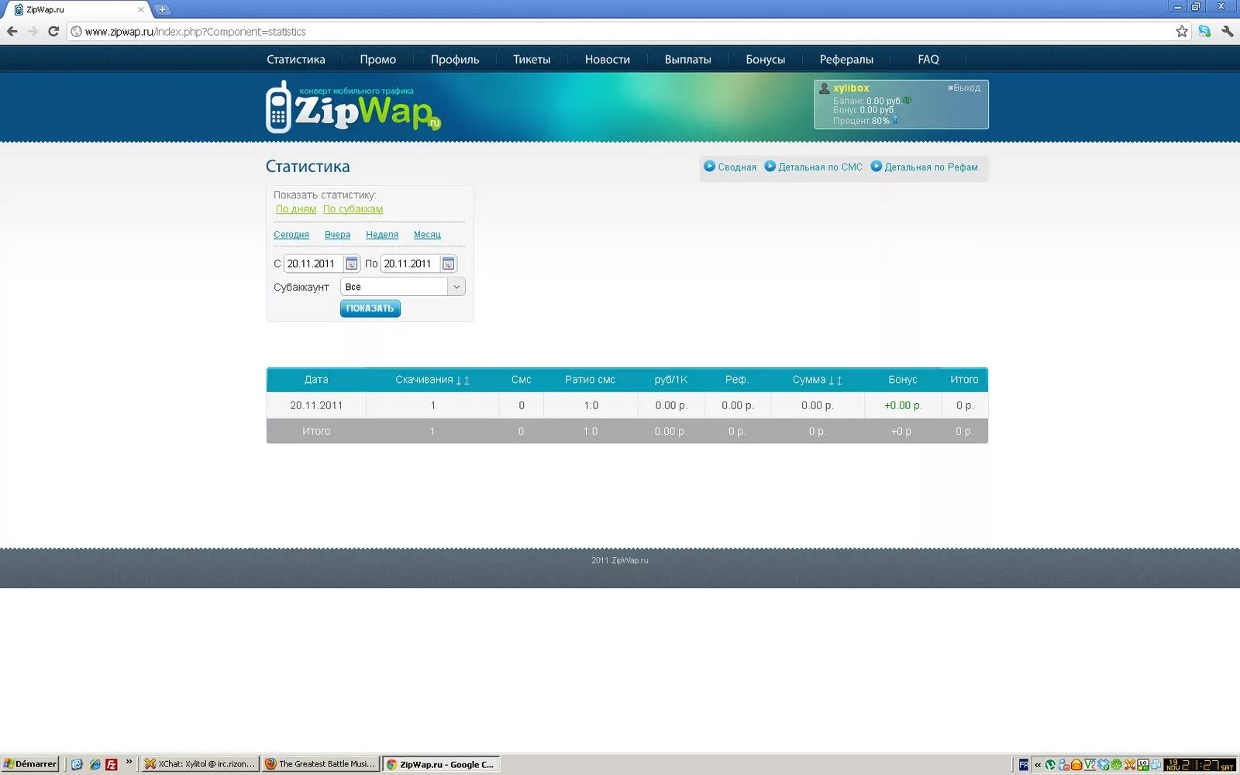The width and height of the screenshot is (1240, 775).
Task: Click the forward navigation arrow
Action: tap(33, 31)
